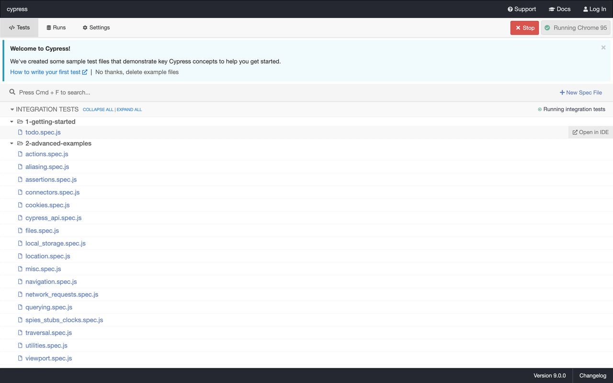Click file icon beside cypress_api.spec.js

20,218
